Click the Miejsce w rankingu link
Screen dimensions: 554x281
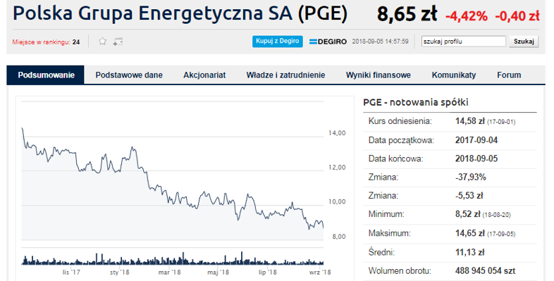(41, 42)
